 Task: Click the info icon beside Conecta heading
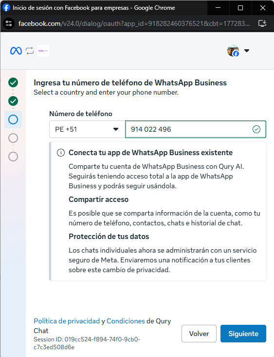tap(61, 153)
